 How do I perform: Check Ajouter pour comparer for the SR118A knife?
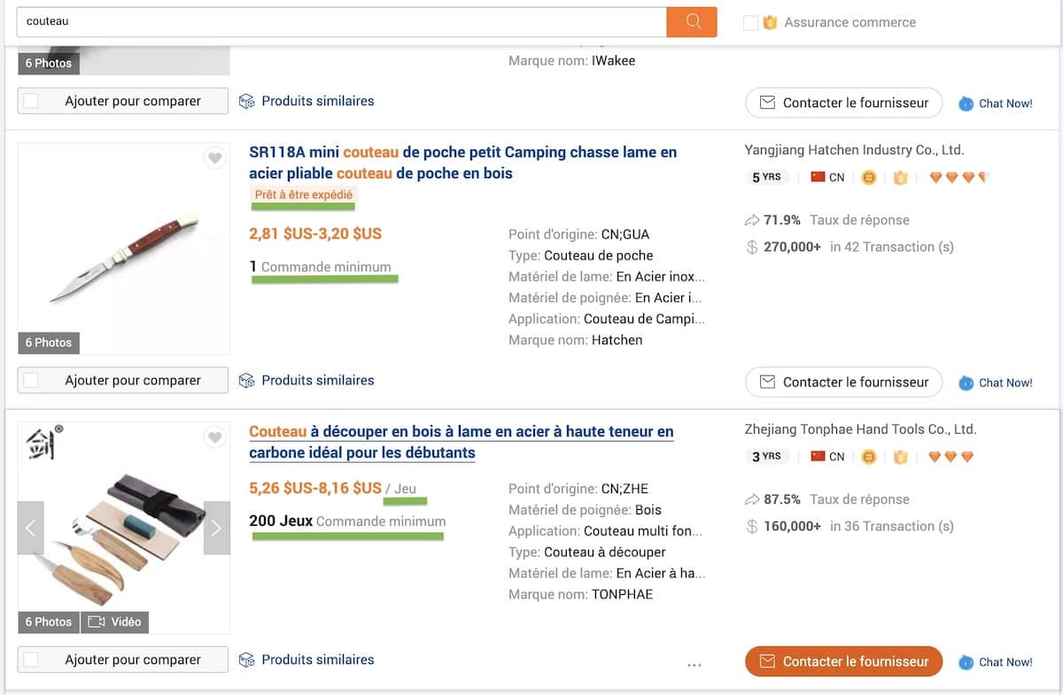(32, 380)
